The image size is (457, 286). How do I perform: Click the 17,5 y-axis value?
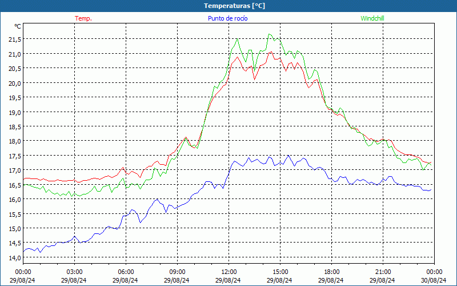(x=15, y=156)
